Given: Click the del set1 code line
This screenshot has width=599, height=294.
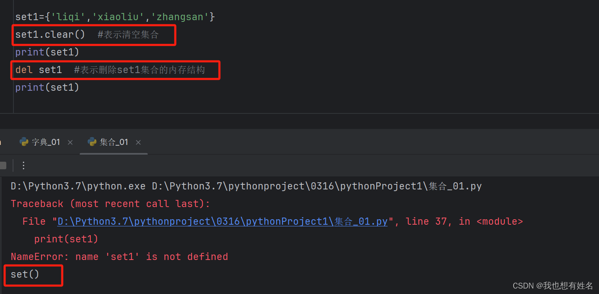Looking at the screenshot, I should [x=110, y=70].
